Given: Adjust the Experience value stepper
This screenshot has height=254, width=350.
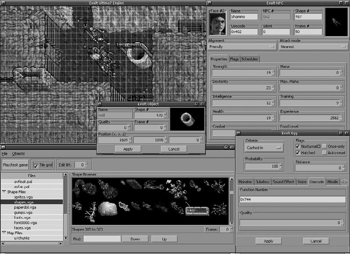Looking at the screenshot, I should [x=341, y=118].
